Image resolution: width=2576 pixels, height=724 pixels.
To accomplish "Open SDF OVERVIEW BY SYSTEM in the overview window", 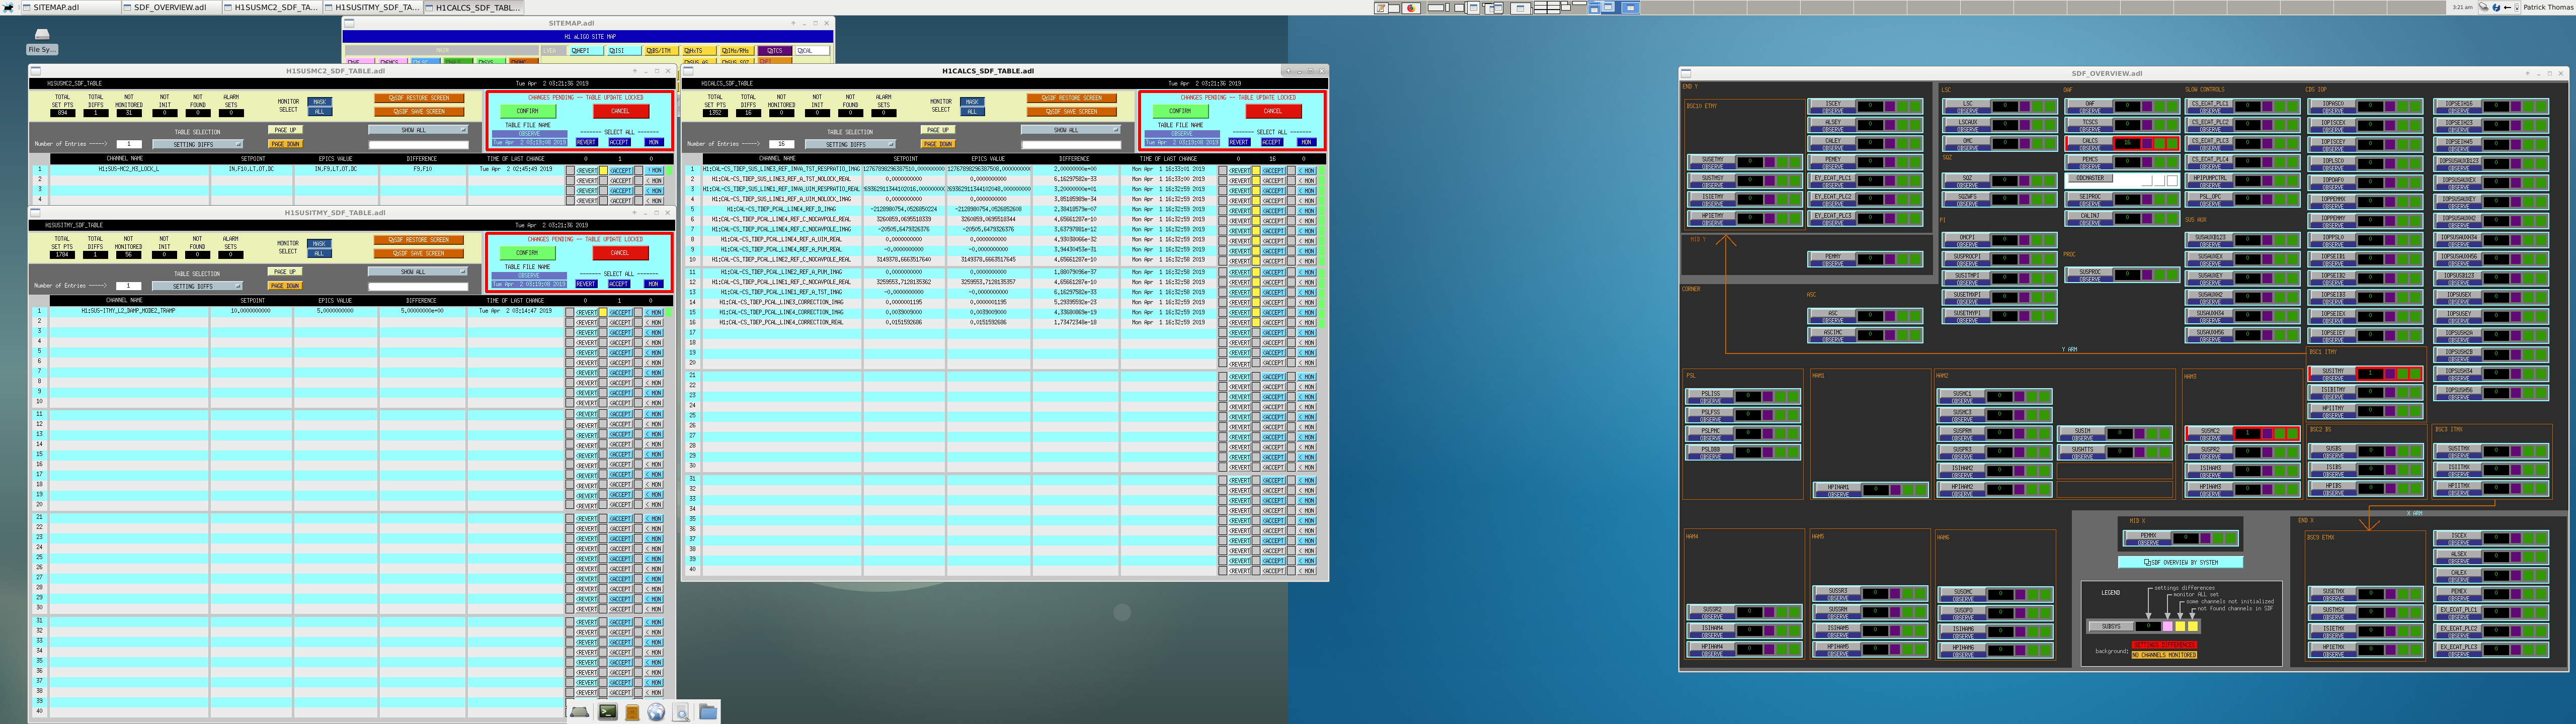I will pyautogui.click(x=2180, y=562).
